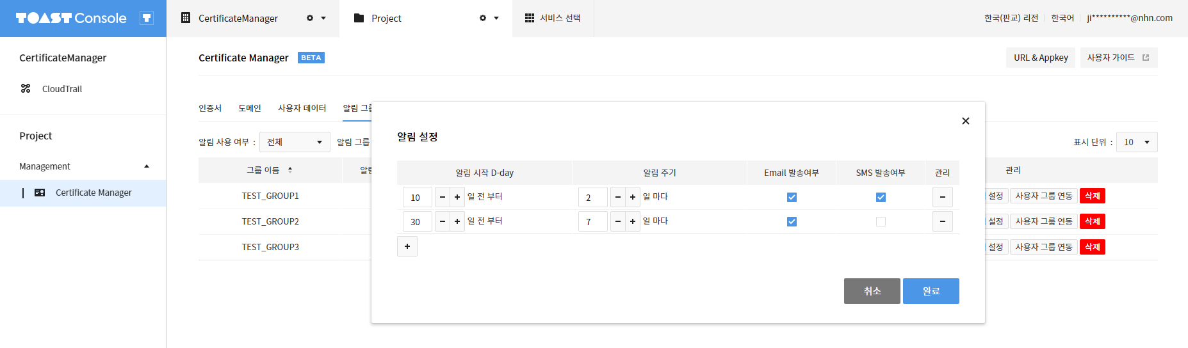This screenshot has width=1188, height=348.
Task: Add a new alarm setting row
Action: (407, 246)
